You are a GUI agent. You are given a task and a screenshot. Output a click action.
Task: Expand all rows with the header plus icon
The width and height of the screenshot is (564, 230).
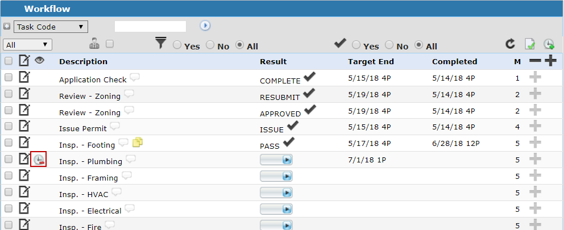tap(550, 61)
